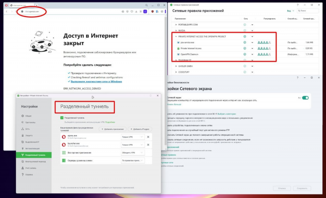Click help question mark in Firewall settings window
Screen dimensions: 326x198
297,77
